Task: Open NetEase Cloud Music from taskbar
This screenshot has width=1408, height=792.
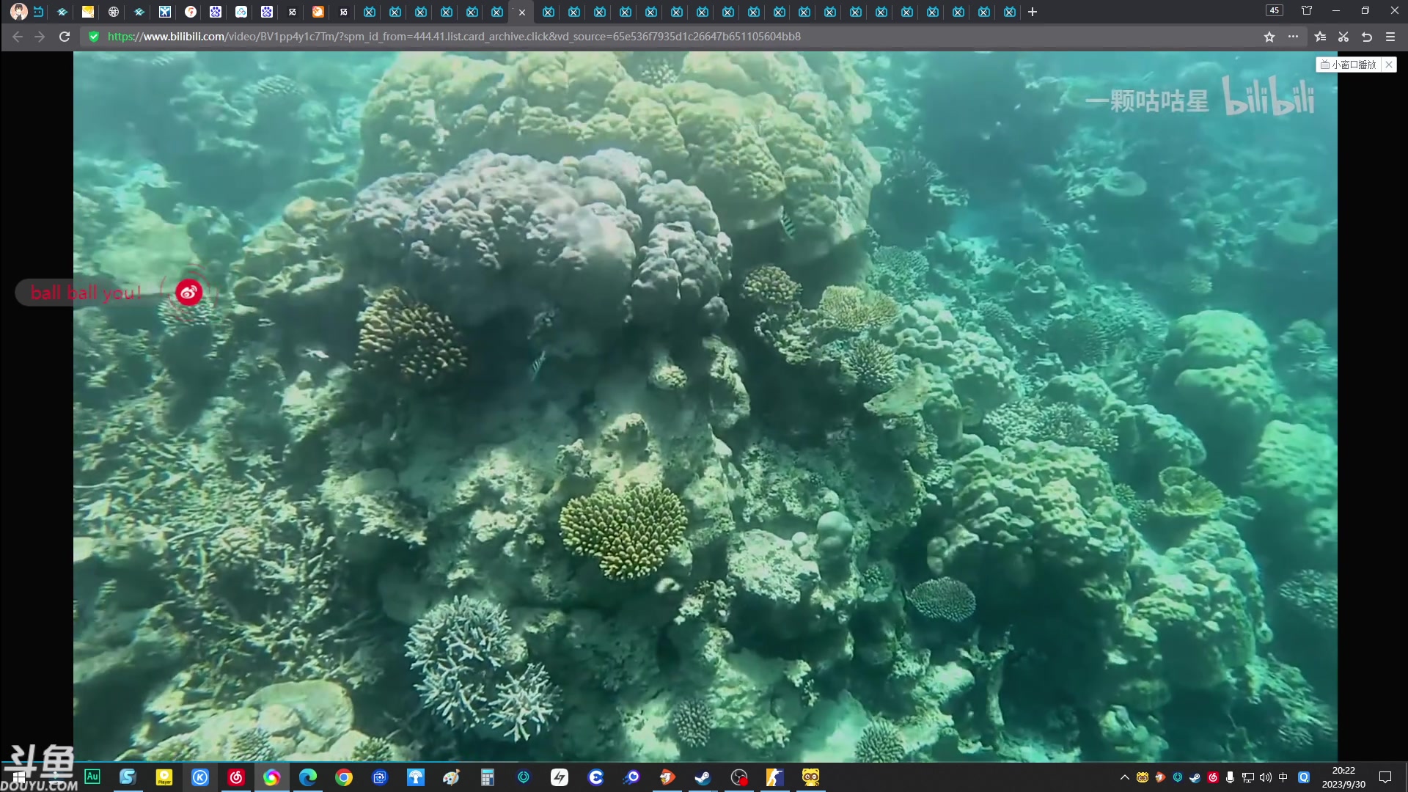Action: (x=236, y=777)
